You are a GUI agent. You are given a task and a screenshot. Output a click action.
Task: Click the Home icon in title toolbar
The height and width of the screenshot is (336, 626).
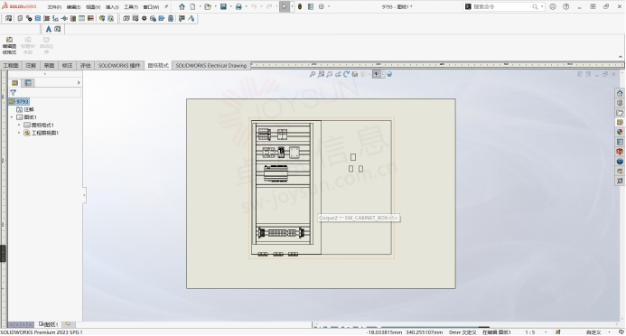pos(182,7)
